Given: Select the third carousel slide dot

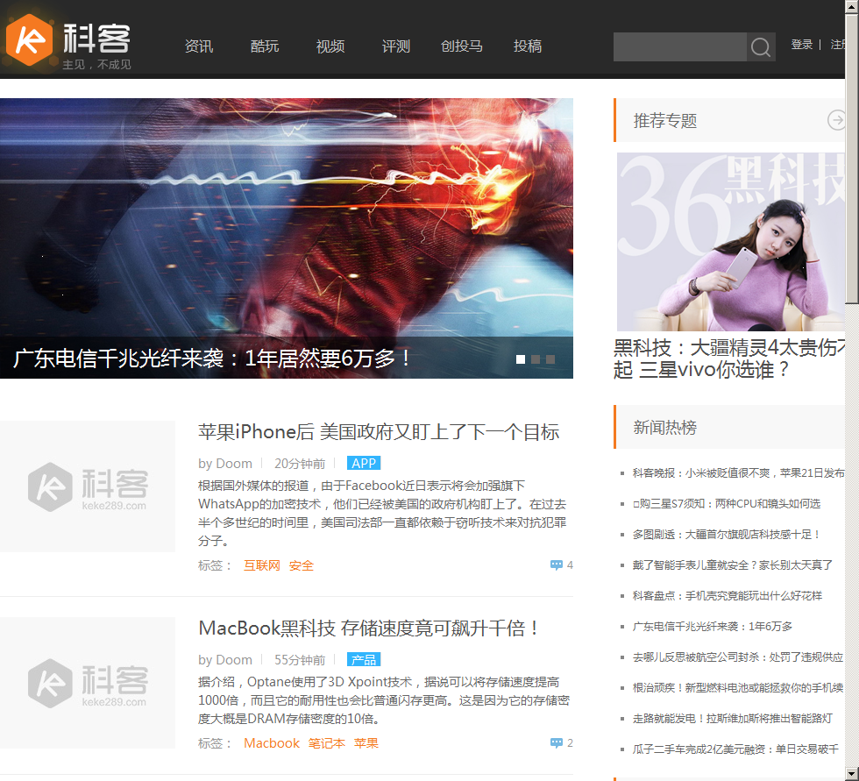Looking at the screenshot, I should pyautogui.click(x=550, y=359).
